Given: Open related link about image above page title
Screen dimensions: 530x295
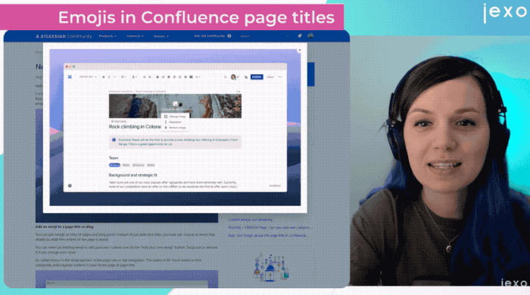Looking at the screenshot, I should [x=267, y=235].
